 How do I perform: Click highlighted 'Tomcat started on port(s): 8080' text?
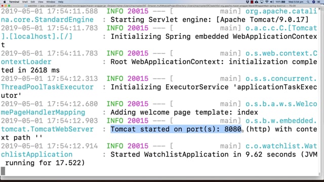point(176,129)
